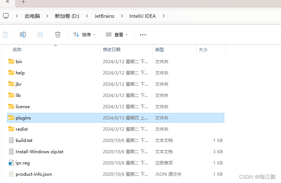
Task: Go to JetBrains folder in breadcrumb
Action: point(104,16)
